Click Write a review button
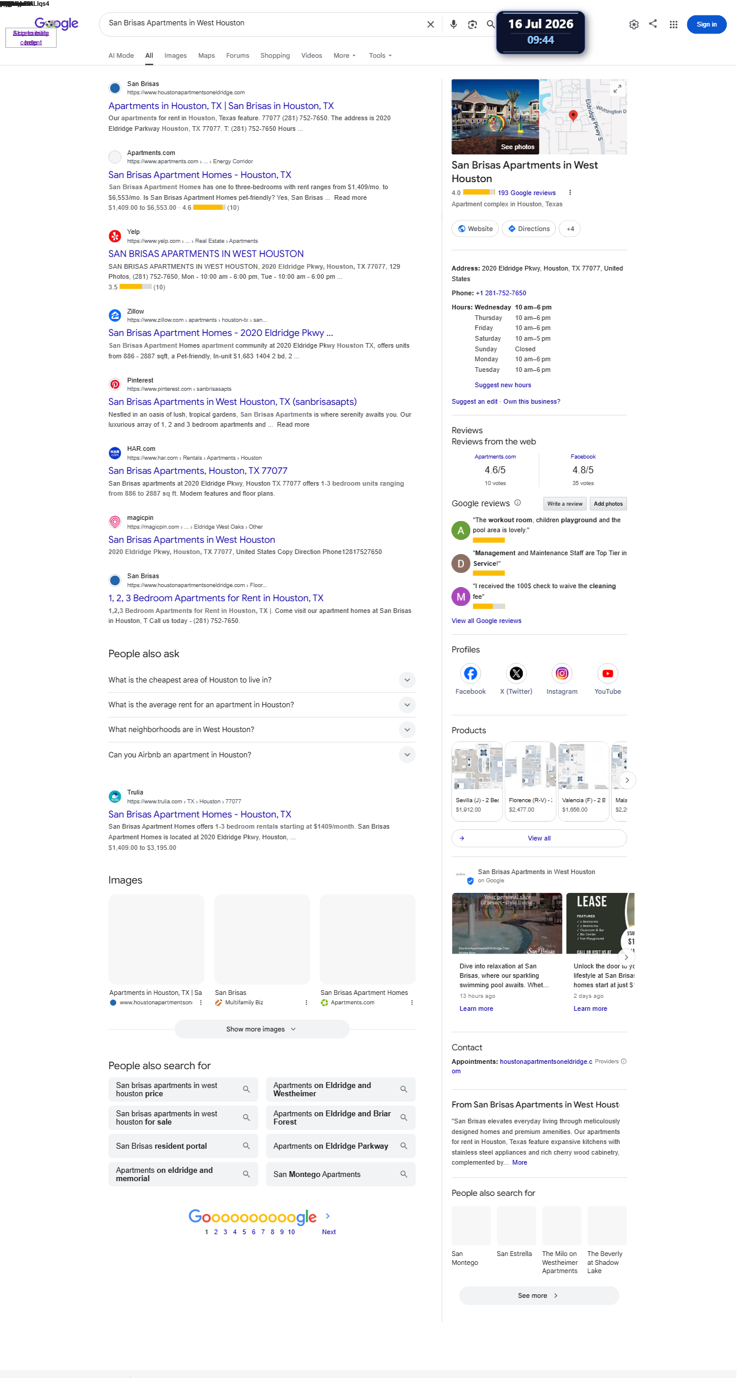Screen dimensions: 745x1378 point(565,503)
